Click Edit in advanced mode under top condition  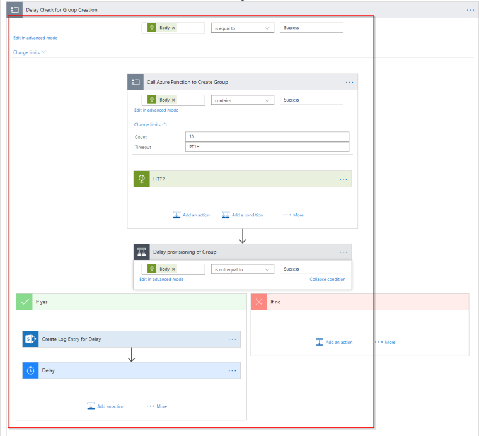click(x=35, y=38)
